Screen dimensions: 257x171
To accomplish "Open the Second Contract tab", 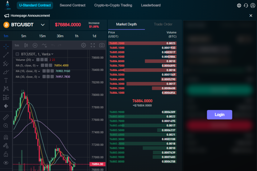I will pos(73,6).
